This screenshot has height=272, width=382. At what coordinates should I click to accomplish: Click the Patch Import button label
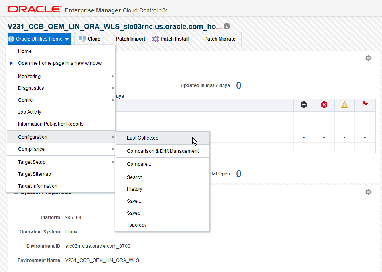(130, 39)
